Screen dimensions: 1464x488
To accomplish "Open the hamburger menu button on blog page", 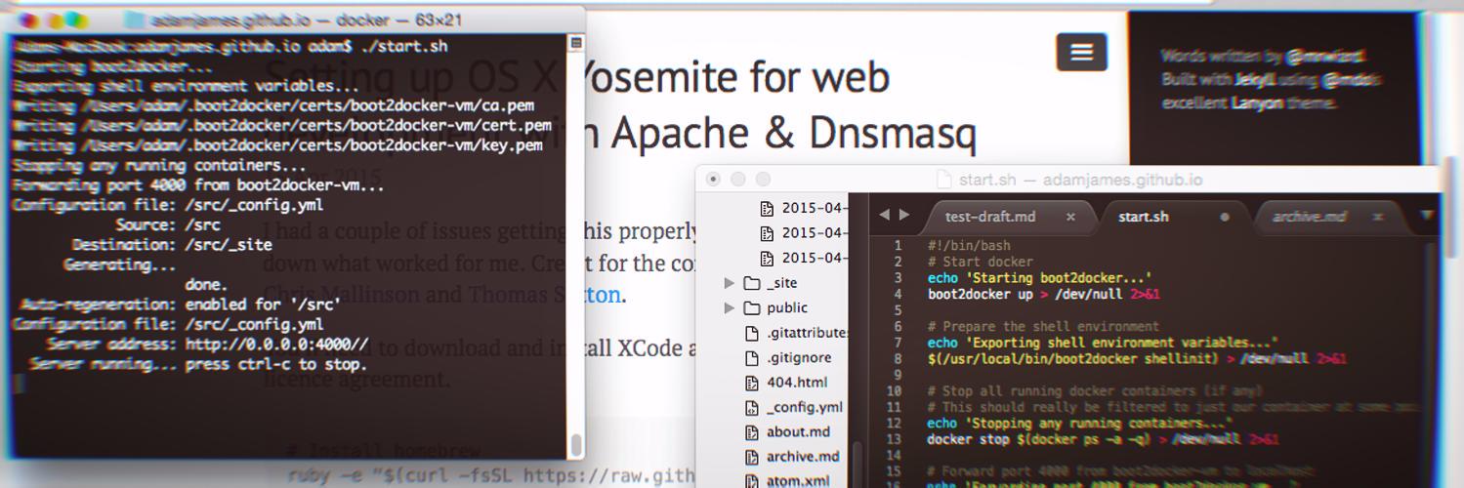I will pos(1081,53).
